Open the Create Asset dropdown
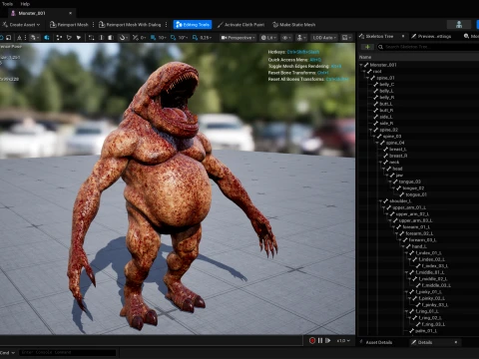The width and height of the screenshot is (479, 359). click(x=21, y=25)
